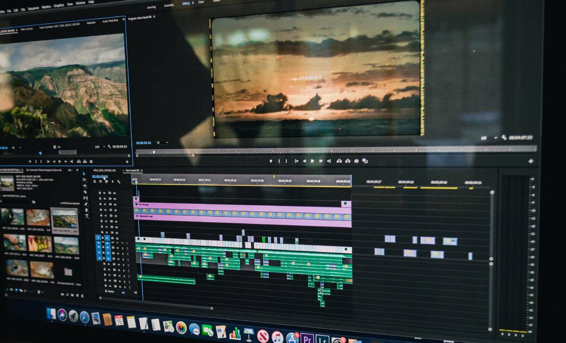The width and height of the screenshot is (566, 343).
Task: Open timeline display settings wrench
Action: pos(118,182)
